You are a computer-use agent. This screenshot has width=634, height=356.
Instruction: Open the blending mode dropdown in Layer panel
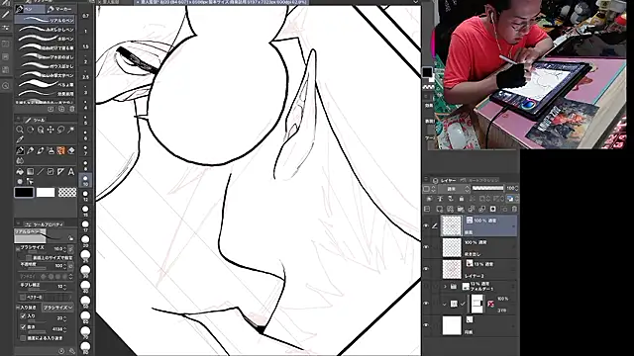tap(454, 189)
